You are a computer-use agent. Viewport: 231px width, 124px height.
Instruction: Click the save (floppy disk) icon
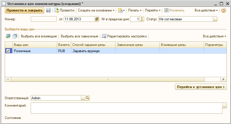(48, 10)
